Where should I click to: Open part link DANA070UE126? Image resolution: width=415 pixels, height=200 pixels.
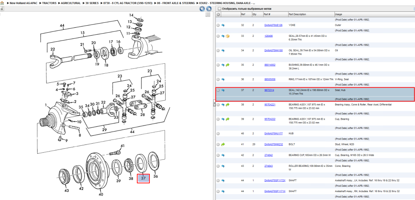pos(273,25)
